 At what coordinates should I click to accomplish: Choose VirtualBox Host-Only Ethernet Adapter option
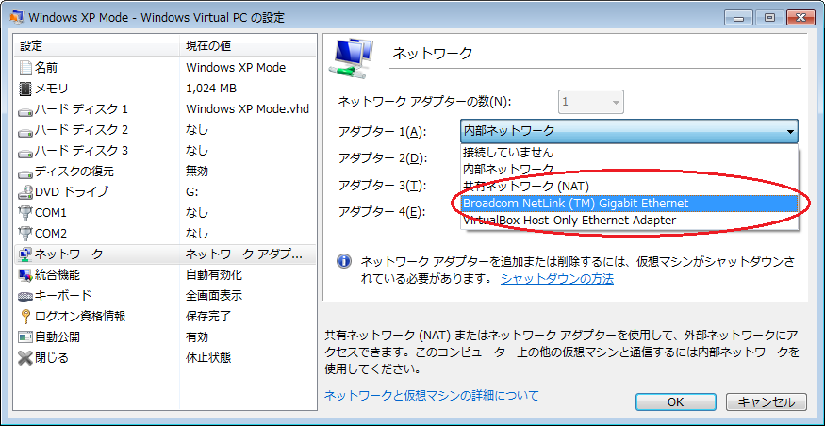(569, 221)
